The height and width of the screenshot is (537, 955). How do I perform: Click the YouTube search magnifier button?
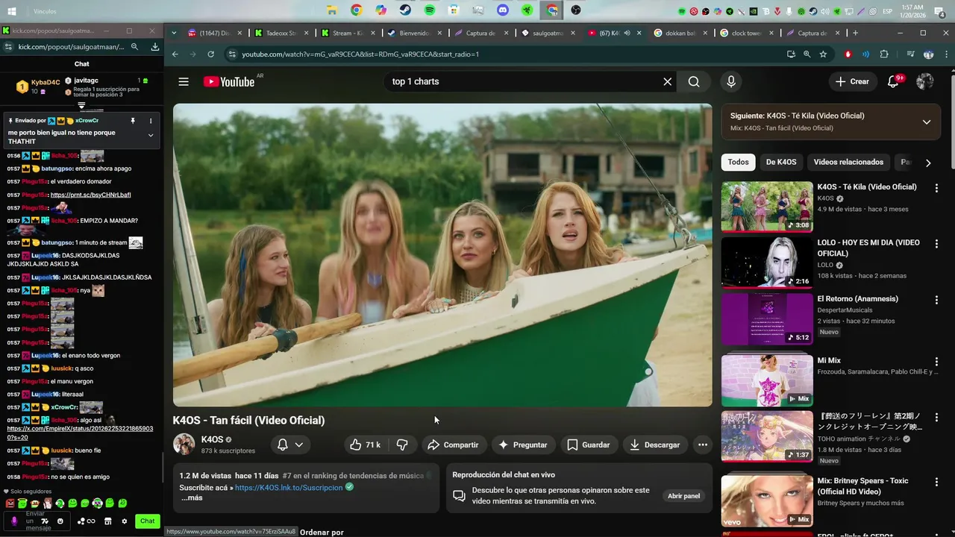click(694, 81)
